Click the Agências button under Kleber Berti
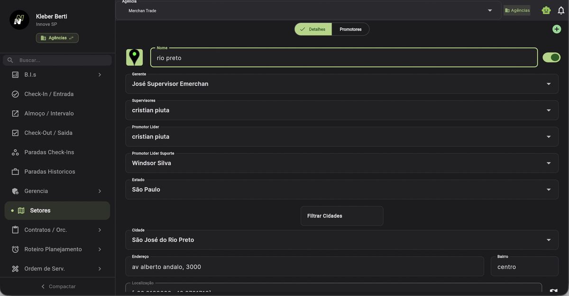569x296 pixels. click(57, 38)
